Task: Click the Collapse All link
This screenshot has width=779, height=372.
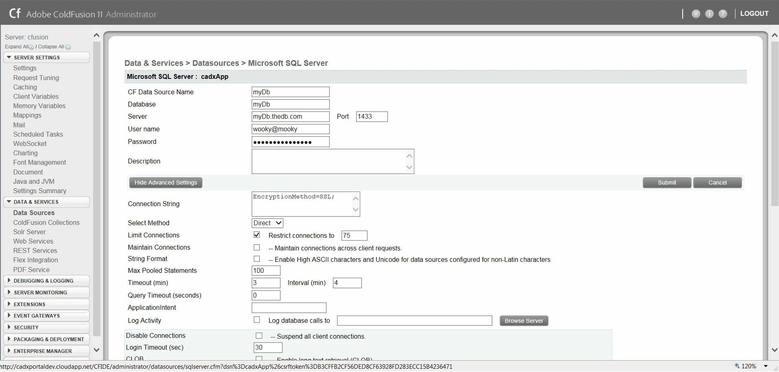Action: coord(51,47)
